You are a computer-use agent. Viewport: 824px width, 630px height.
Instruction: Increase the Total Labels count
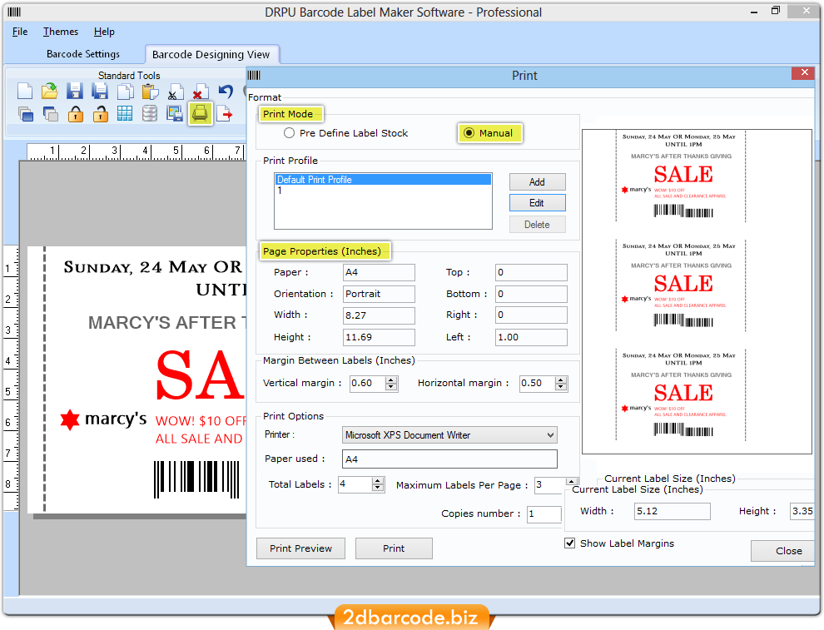point(378,481)
